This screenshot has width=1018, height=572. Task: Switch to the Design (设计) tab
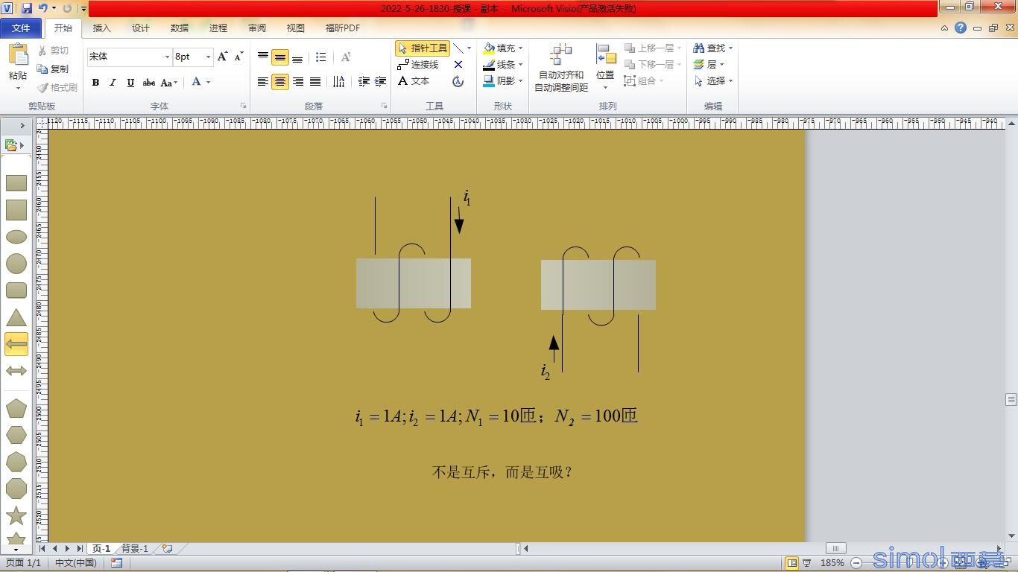pyautogui.click(x=140, y=28)
